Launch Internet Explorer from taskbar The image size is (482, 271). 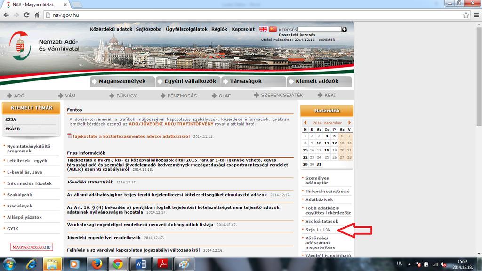32,264
